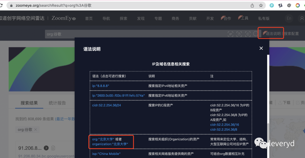305x158 pixels.
Task: Click the IP scan icon in the search bar
Action: 230,34
